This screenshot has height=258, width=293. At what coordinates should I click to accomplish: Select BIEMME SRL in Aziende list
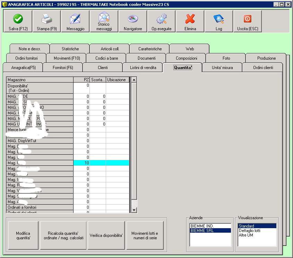tap(210, 230)
